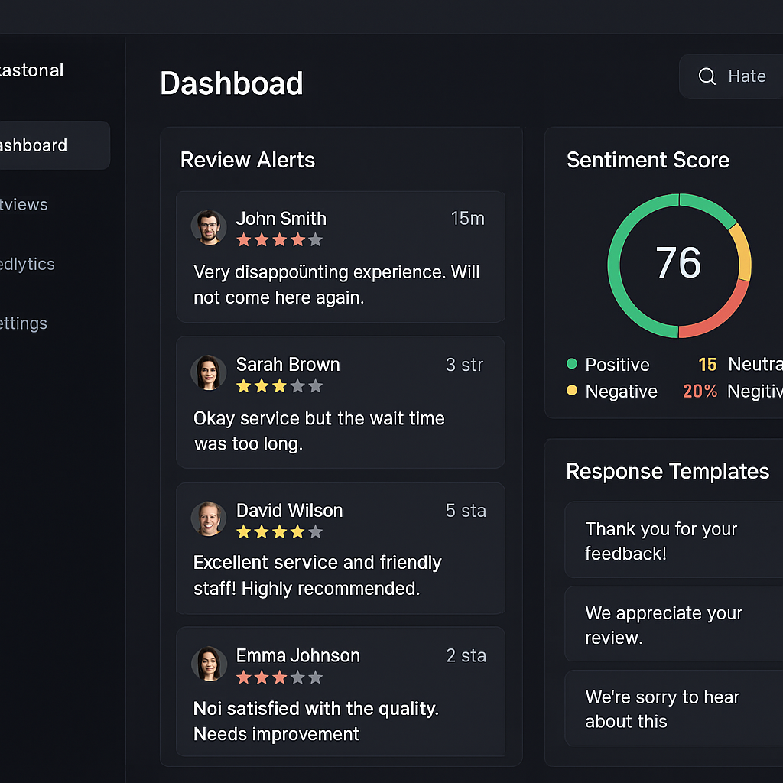Click the search magnifying glass icon
Viewport: 783px width, 783px height.
tap(707, 76)
